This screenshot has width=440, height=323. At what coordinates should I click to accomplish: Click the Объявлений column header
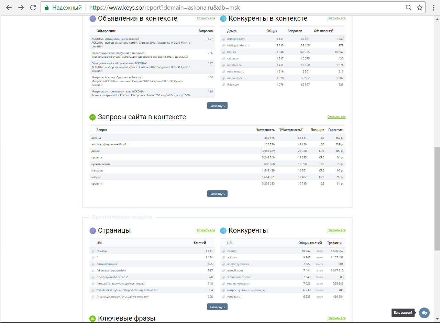pyautogui.click(x=323, y=31)
